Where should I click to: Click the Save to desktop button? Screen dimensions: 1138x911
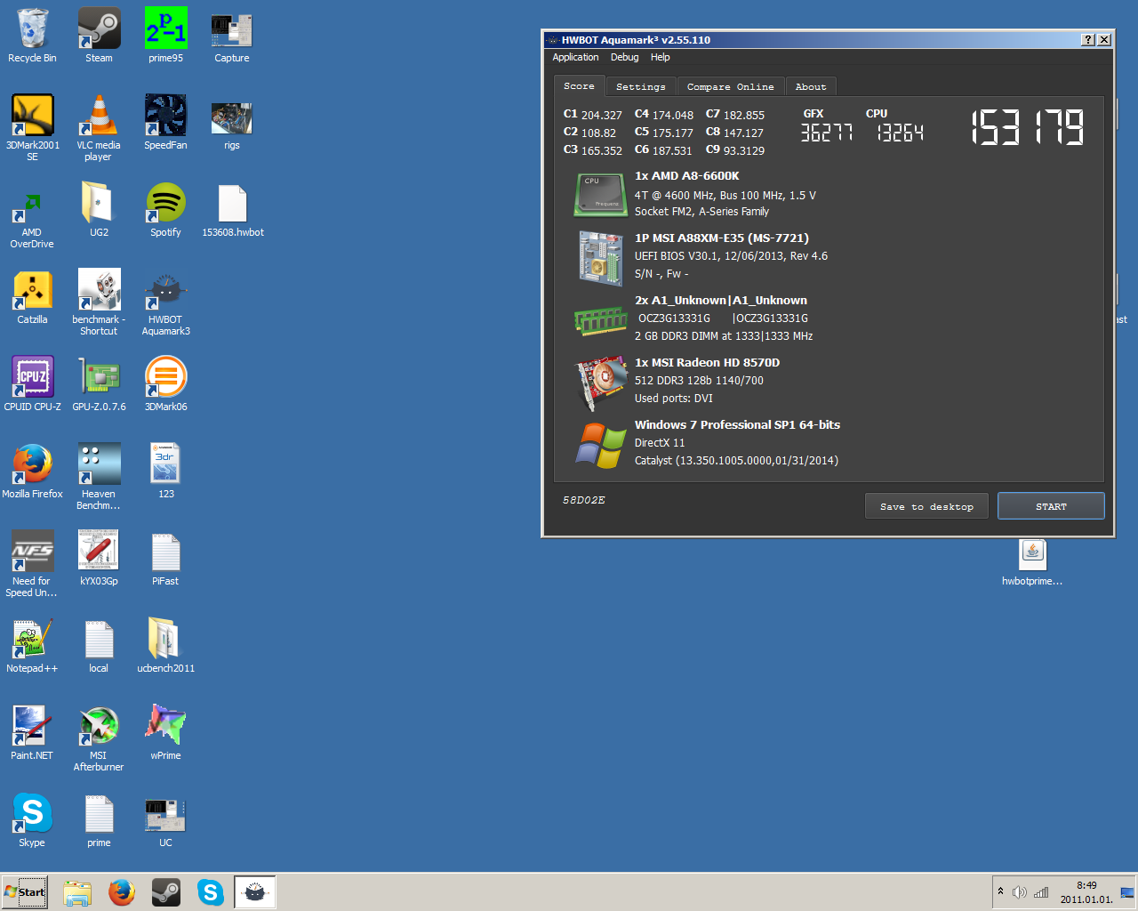tap(926, 506)
